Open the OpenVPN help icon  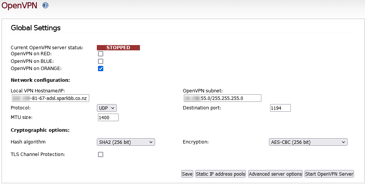point(45,5)
